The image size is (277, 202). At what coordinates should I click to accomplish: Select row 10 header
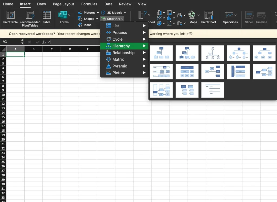(3, 95)
